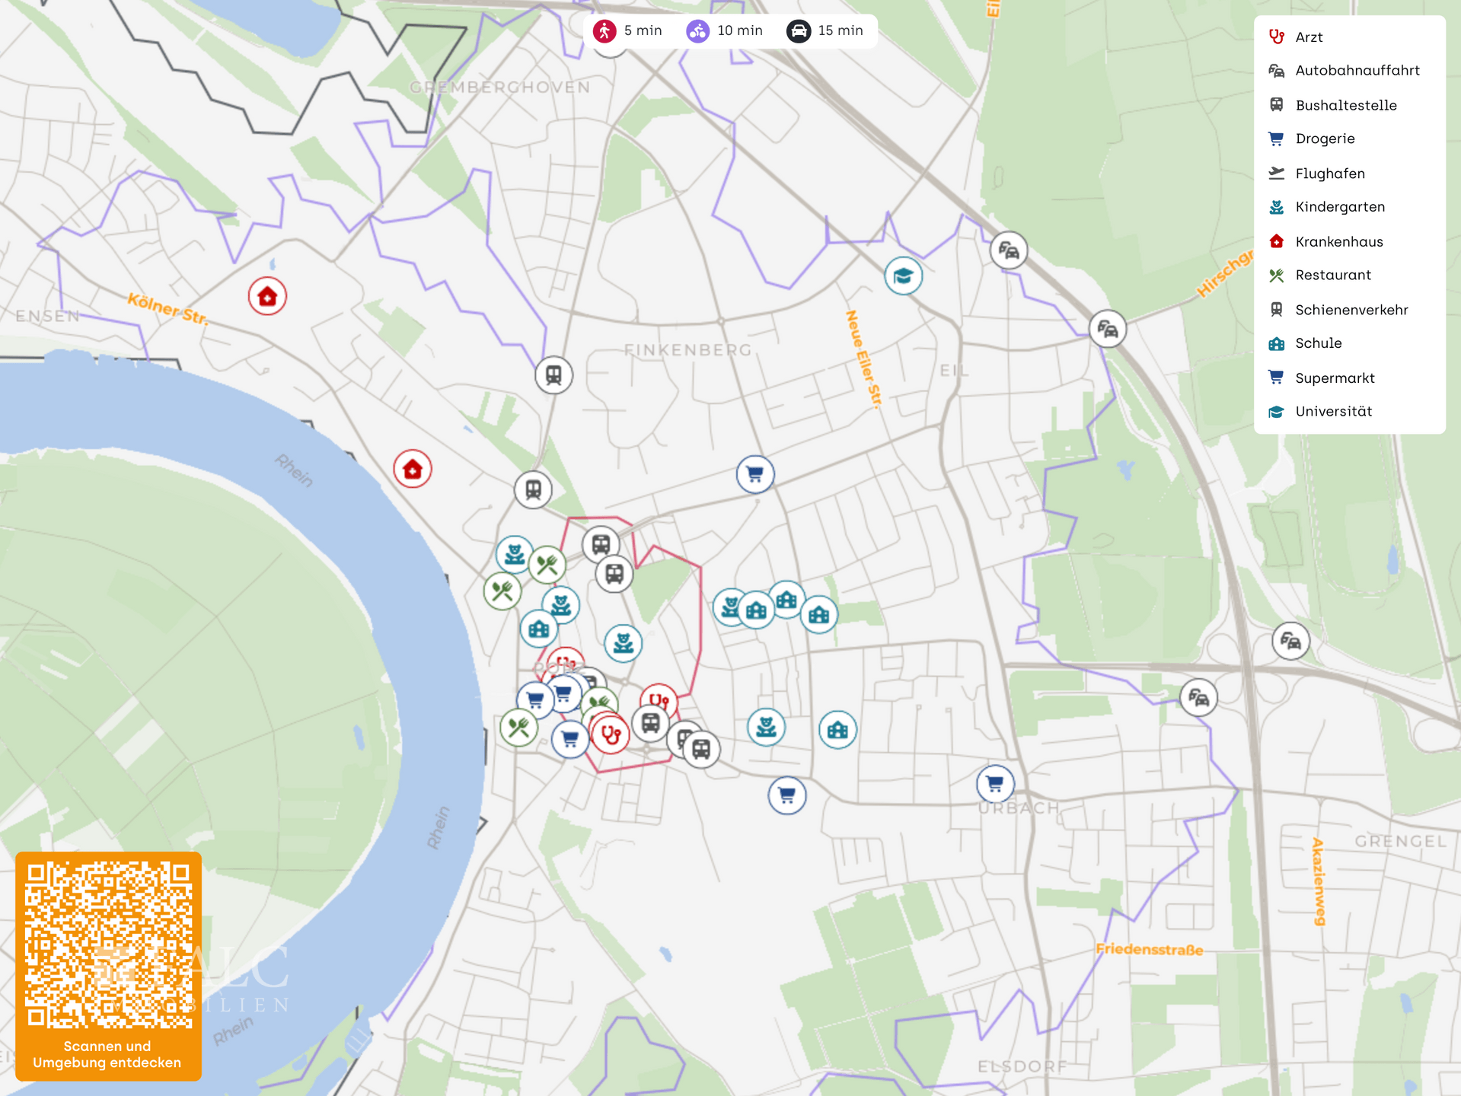Toggle the 5 min walking isochrone

(x=628, y=31)
